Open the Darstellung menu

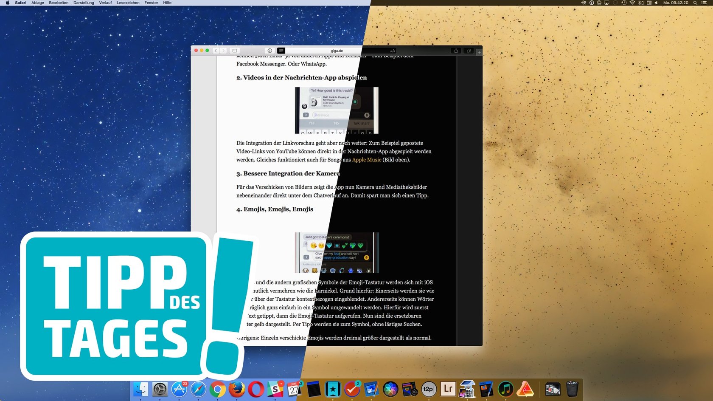[84, 3]
